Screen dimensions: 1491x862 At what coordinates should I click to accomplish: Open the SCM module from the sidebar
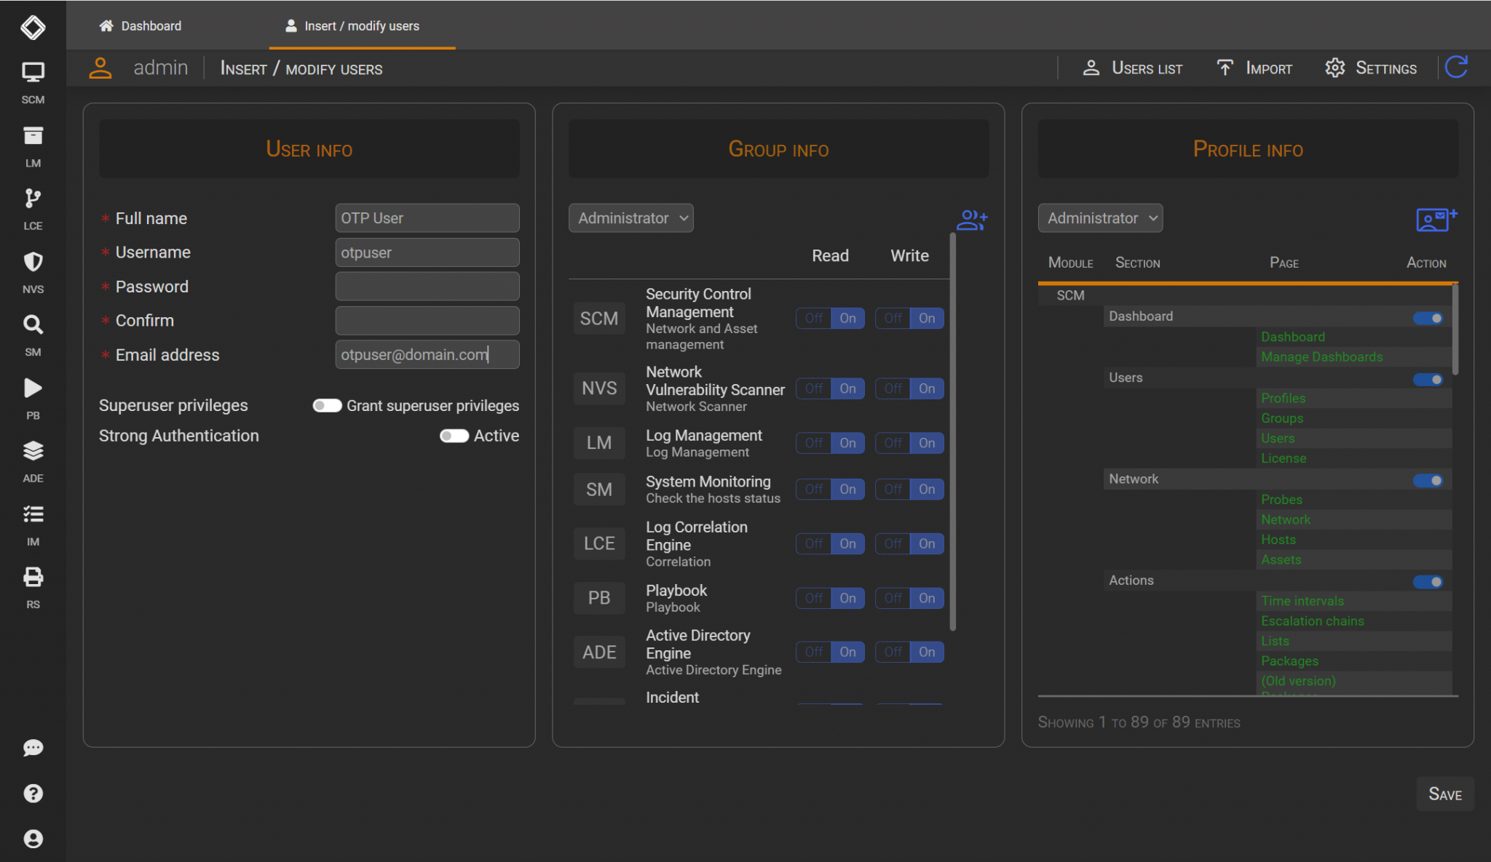[x=33, y=73]
